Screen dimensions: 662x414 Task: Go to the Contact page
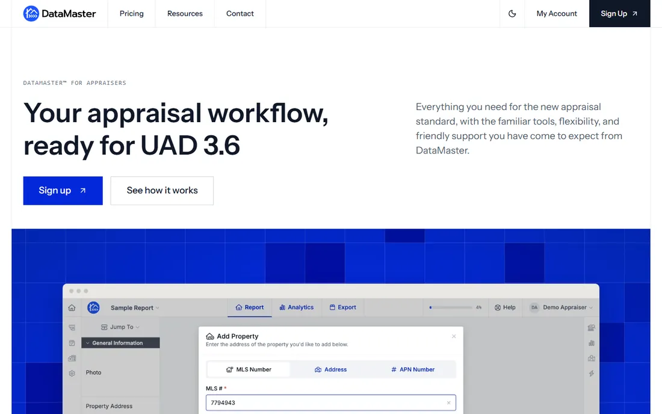coord(240,13)
